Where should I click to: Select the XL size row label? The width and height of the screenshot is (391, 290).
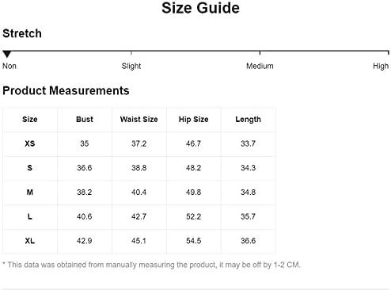30,241
